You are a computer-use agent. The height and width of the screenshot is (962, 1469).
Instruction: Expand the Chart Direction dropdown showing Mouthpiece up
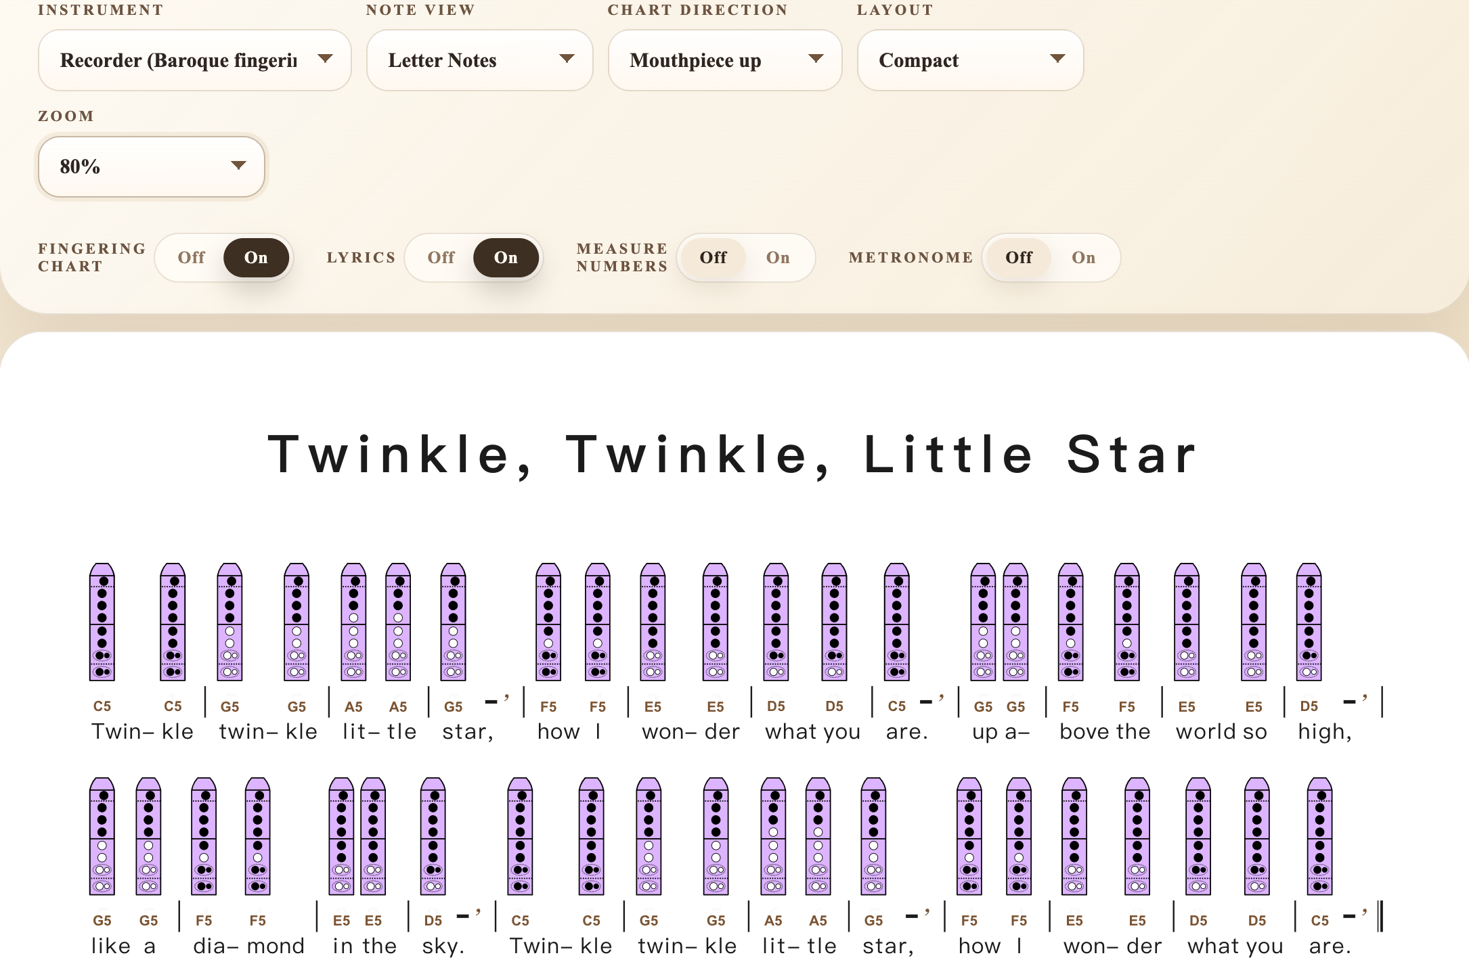pyautogui.click(x=724, y=60)
